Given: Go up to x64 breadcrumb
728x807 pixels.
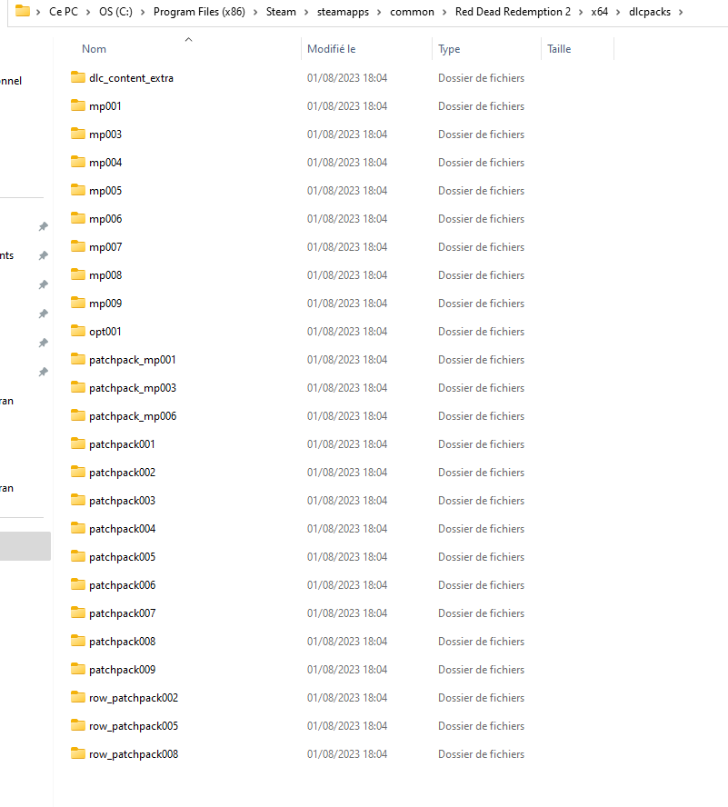Looking at the screenshot, I should point(600,12).
